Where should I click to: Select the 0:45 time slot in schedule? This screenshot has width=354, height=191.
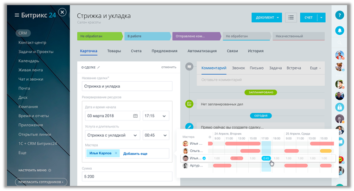[x=266, y=158]
